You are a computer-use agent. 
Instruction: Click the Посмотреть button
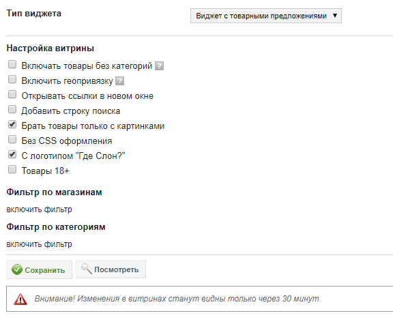pos(111,269)
